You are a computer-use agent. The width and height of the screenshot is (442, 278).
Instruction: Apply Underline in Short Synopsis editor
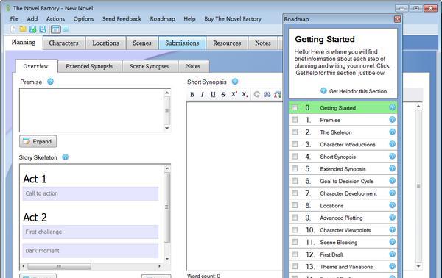(213, 95)
